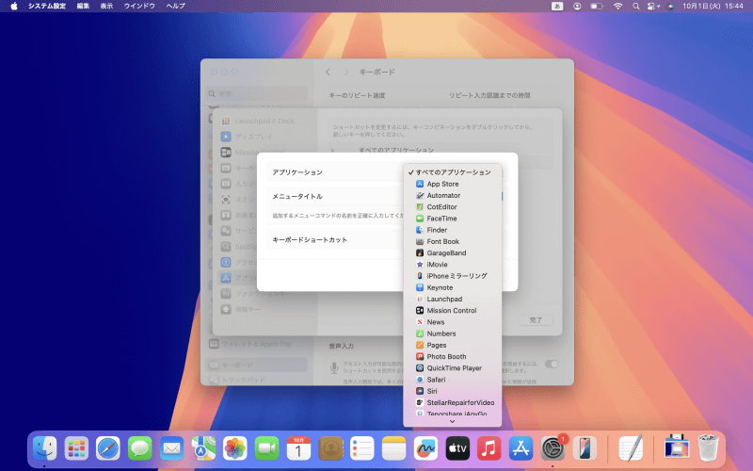Open System Settings in the Dock

[553, 448]
